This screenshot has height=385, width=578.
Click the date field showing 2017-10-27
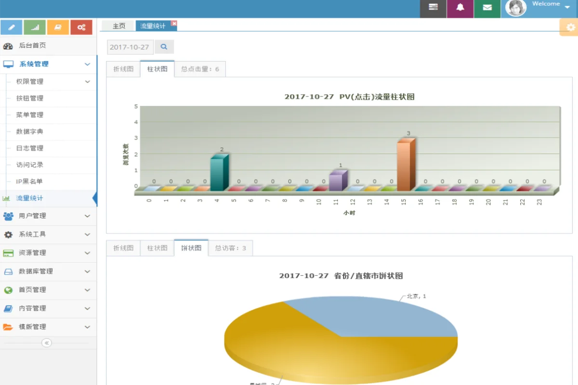click(x=130, y=47)
